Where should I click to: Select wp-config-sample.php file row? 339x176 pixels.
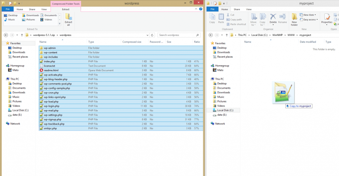click(x=121, y=88)
